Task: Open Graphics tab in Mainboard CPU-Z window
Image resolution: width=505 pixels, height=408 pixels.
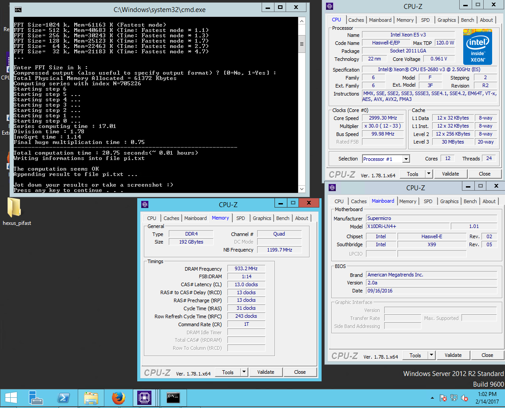Action: 449,201
